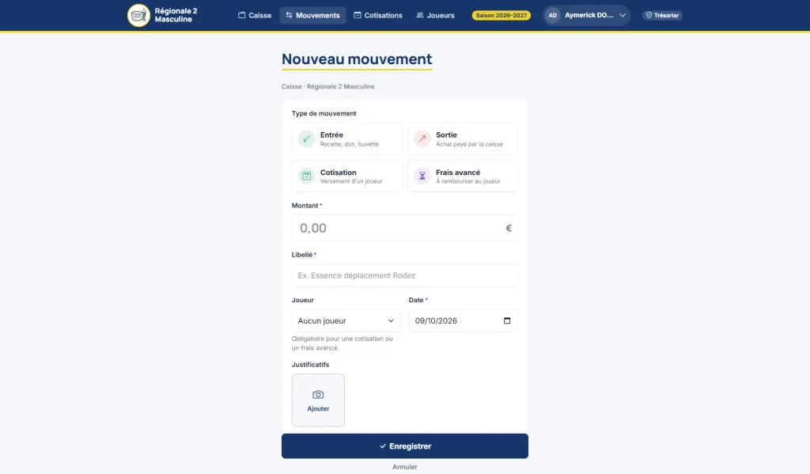Click the Ajouter justificatif photo box

coord(318,400)
